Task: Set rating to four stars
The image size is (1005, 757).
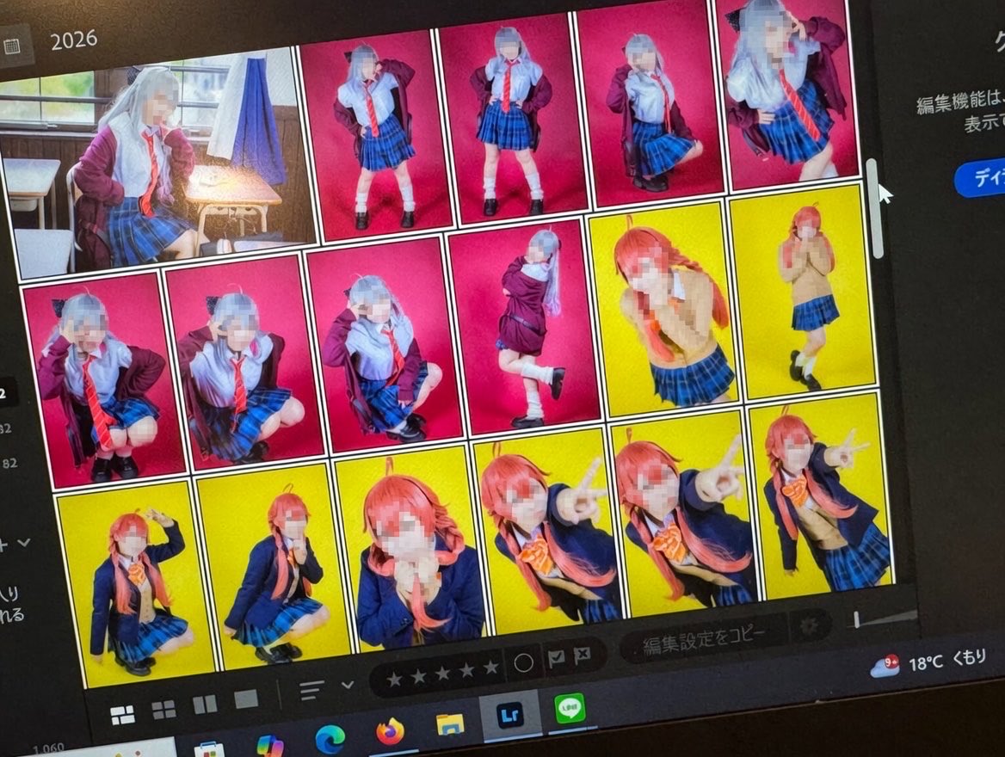Action: pos(466,670)
